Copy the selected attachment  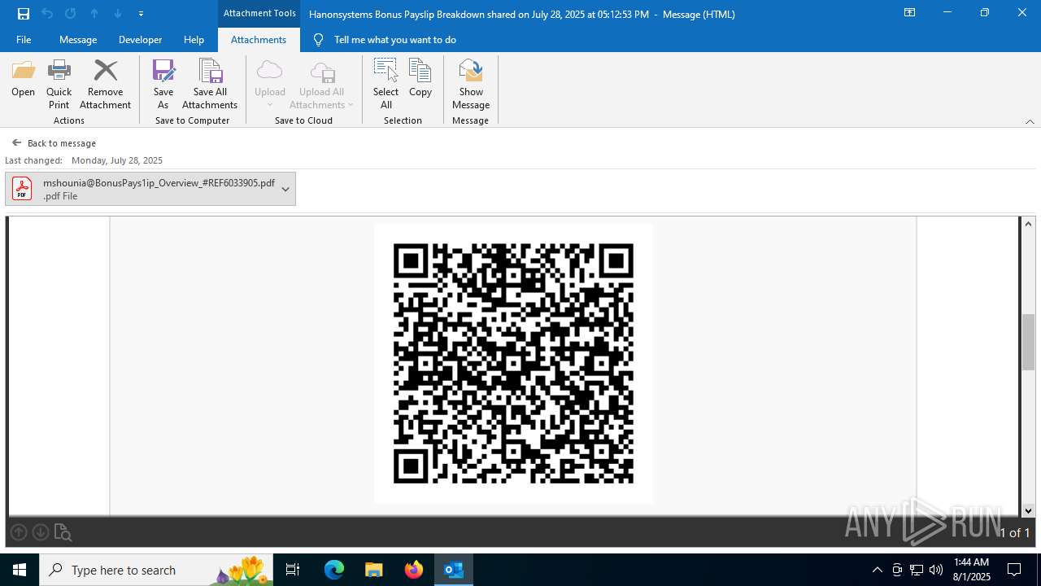pyautogui.click(x=420, y=79)
